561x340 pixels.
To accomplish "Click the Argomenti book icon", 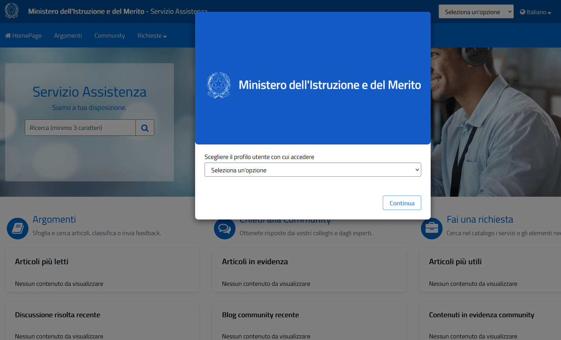I will pos(18,228).
